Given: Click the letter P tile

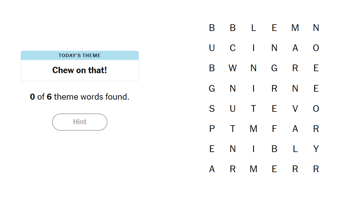Looking at the screenshot, I should click(x=212, y=129).
